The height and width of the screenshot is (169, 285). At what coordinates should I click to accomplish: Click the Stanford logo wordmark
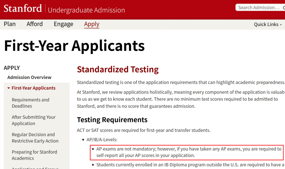tap(23, 8)
